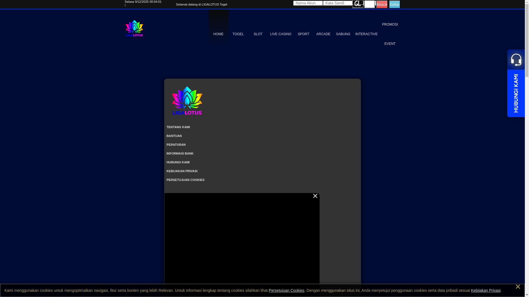Screen dimensions: 529x297
Task: Click the LIGALOTUS header logo
Action: click(x=134, y=28)
